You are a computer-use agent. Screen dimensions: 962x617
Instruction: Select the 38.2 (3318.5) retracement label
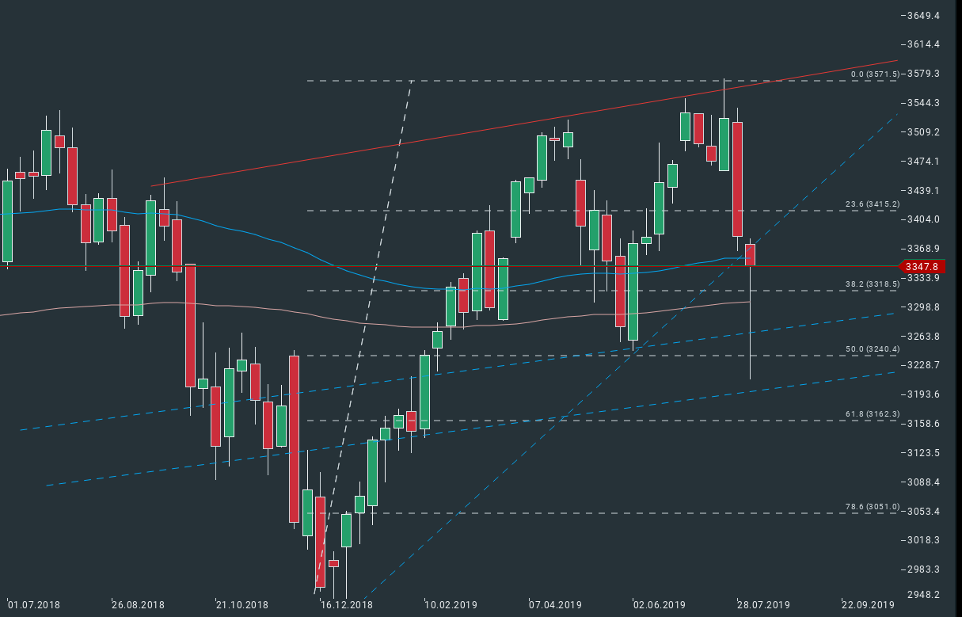pyautogui.click(x=873, y=284)
